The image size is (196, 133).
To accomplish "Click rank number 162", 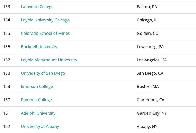I will click(7, 127).
